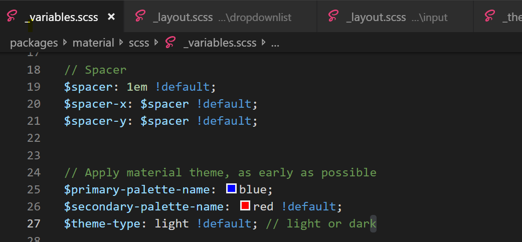Click the // Spacer comment line

95,70
